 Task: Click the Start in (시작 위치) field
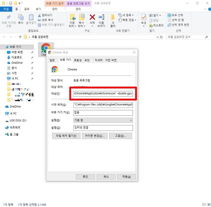click(x=103, y=105)
